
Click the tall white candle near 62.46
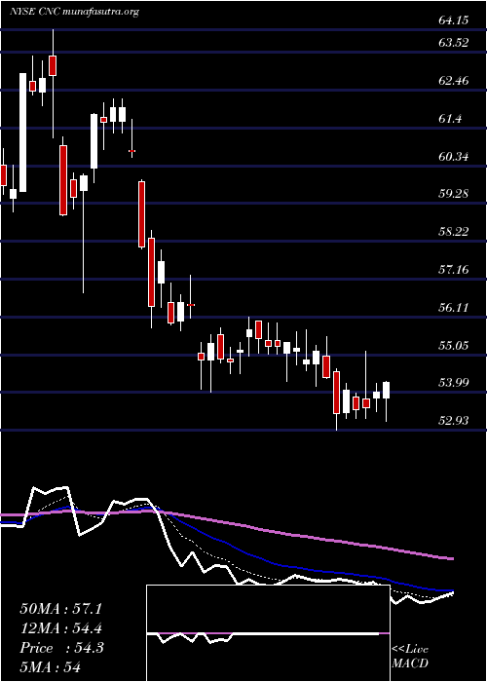tap(22, 133)
